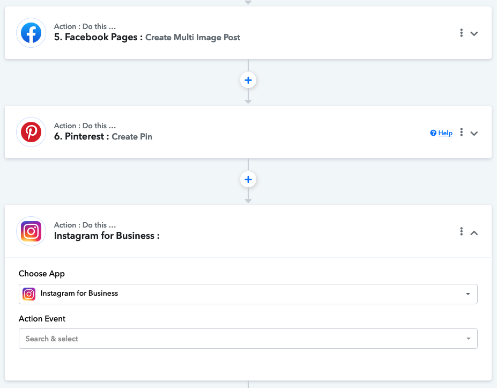The width and height of the screenshot is (497, 388).
Task: Click the Facebook Pages logo icon
Action: [31, 33]
